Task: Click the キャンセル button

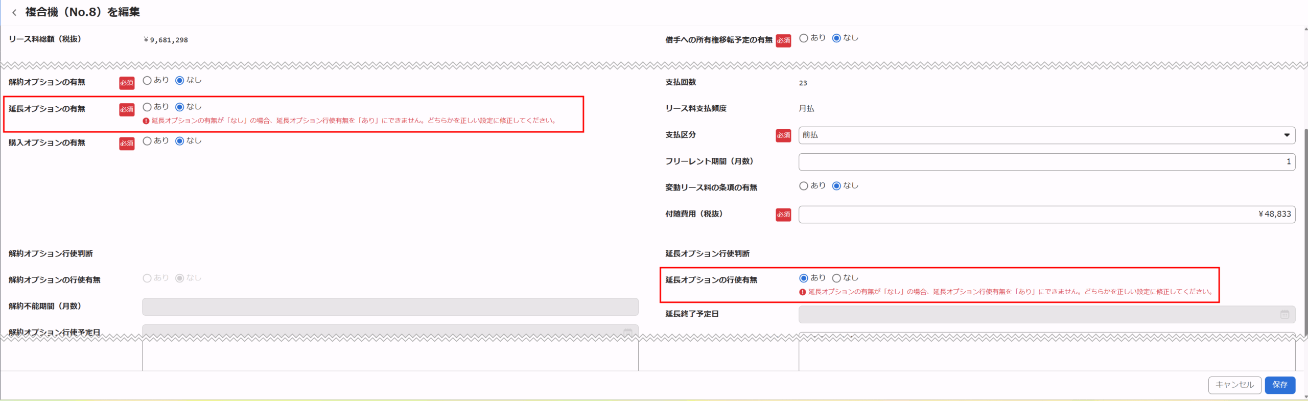Action: point(1234,385)
